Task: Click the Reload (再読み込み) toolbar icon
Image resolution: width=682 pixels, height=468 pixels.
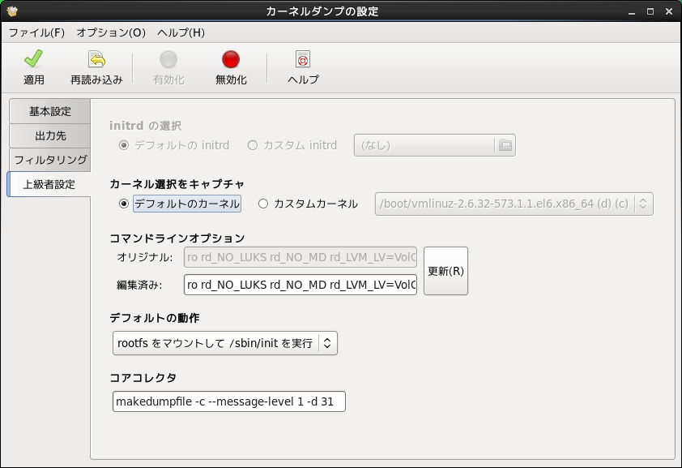Action: 96,60
